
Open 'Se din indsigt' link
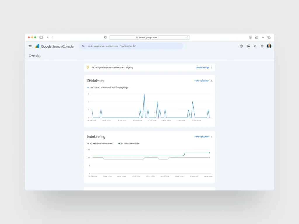click(x=203, y=67)
